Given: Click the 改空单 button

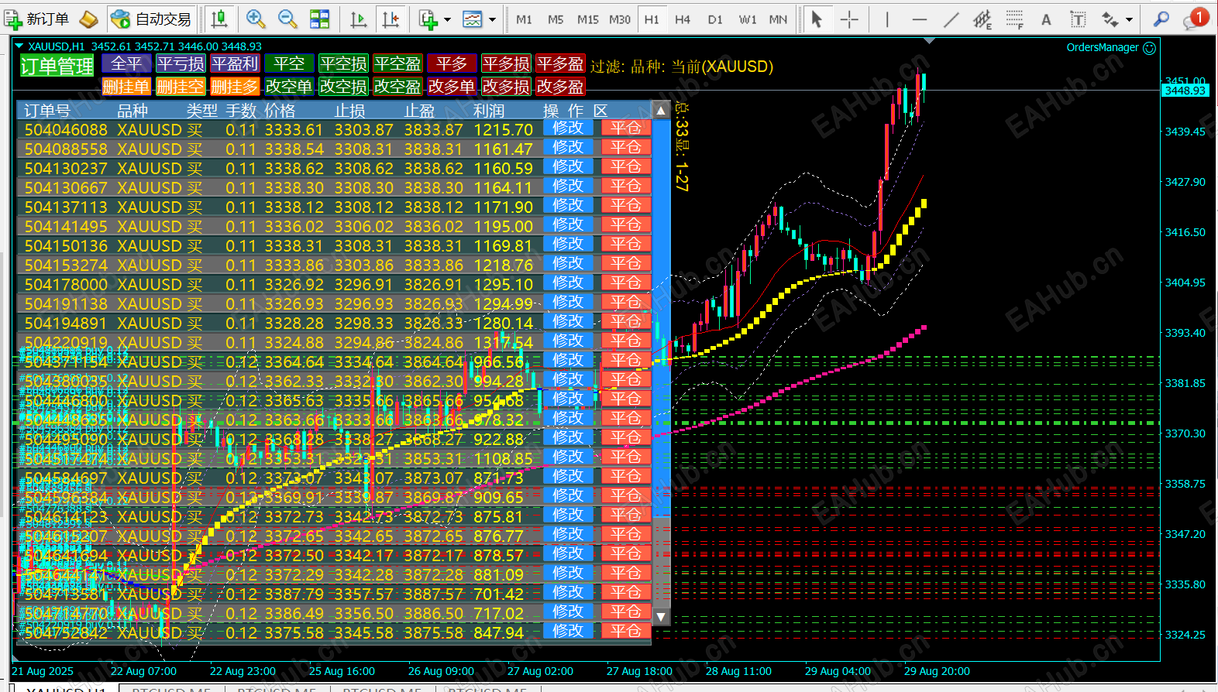Looking at the screenshot, I should click(x=289, y=87).
